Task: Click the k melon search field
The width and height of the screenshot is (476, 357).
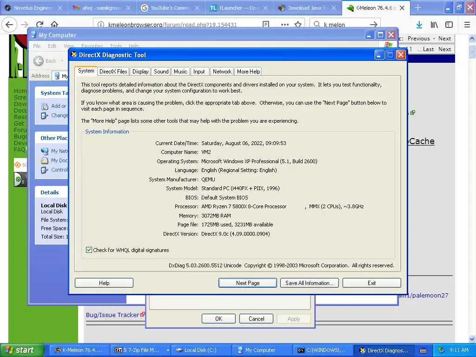Action: [344, 25]
